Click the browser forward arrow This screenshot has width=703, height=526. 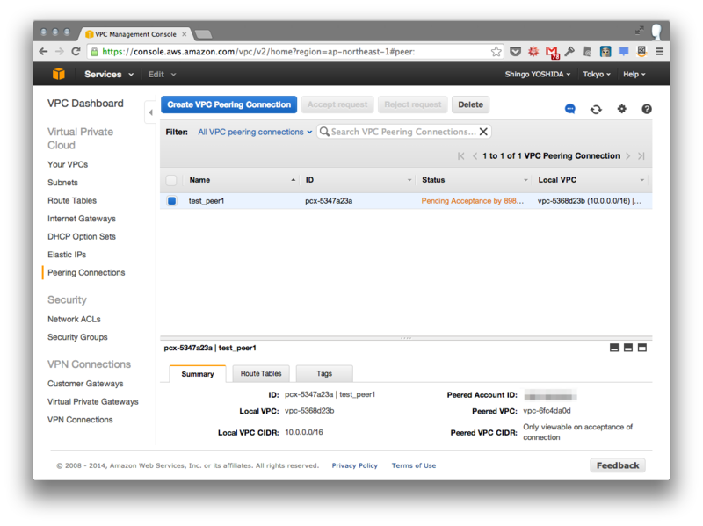59,52
